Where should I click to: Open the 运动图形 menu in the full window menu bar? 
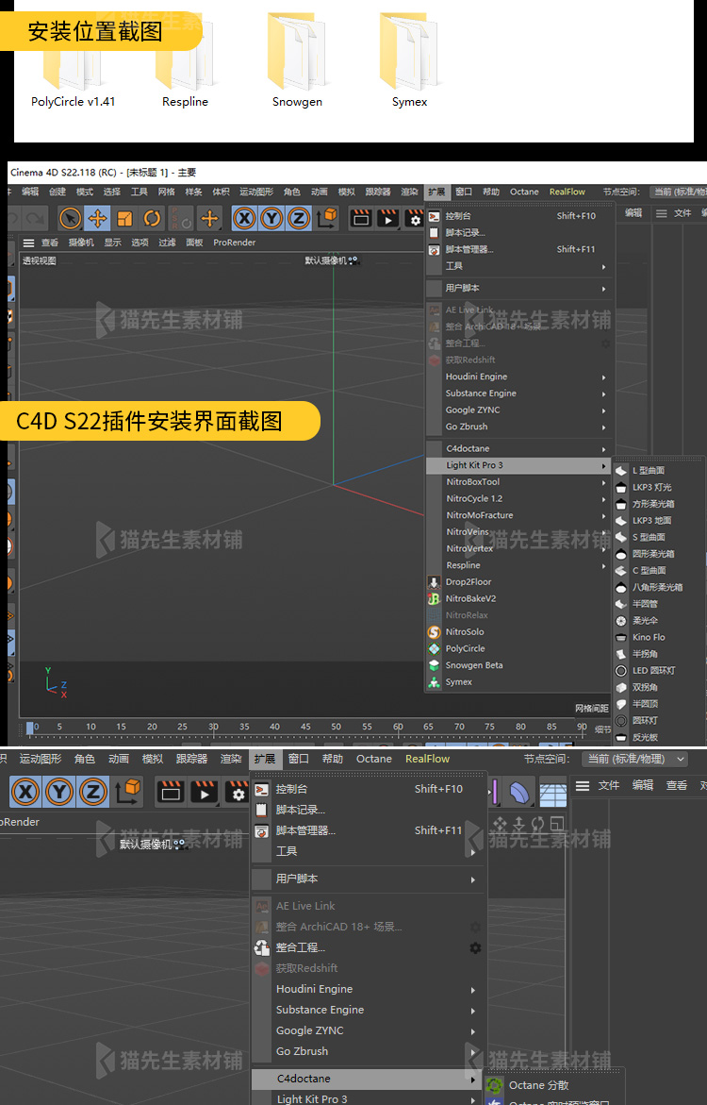(x=256, y=192)
